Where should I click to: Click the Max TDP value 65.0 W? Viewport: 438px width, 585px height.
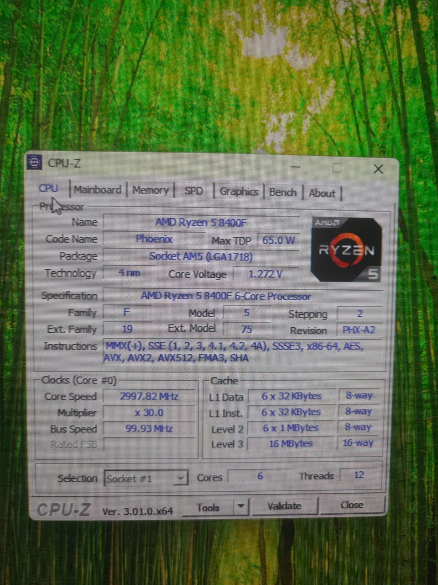[x=278, y=240]
